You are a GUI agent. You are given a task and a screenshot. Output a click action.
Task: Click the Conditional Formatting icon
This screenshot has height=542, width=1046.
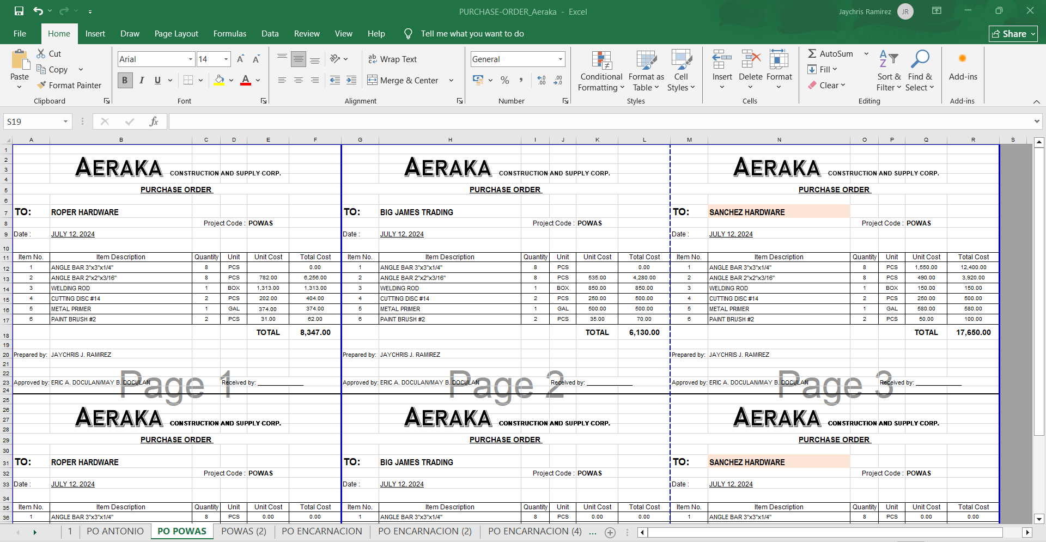(601, 61)
